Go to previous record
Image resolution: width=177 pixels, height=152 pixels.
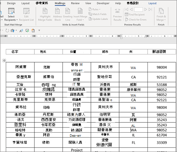[131, 10]
